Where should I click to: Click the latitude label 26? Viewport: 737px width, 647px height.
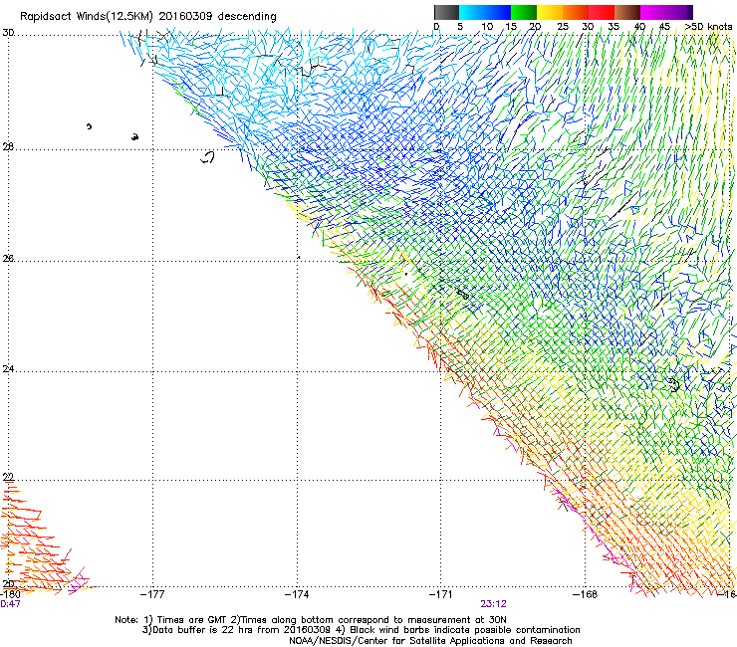pos(8,259)
